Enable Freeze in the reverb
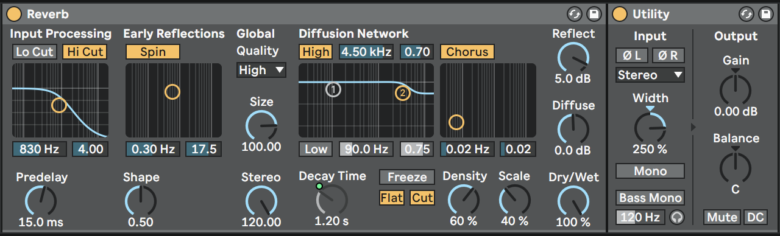Viewport: 780px width, 236px height. [407, 177]
